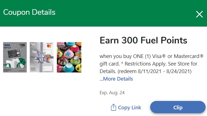Click the Exp. Aug. 24 expiration text
Image resolution: width=207 pixels, height=116 pixels.
(x=112, y=93)
